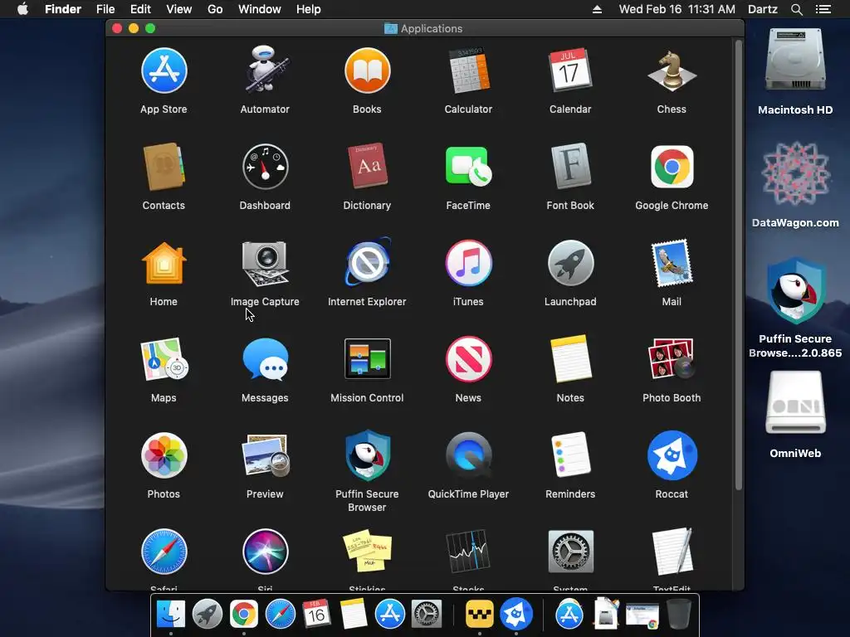The height and width of the screenshot is (637, 850).
Task: Open the Trash in Dock
Action: point(679,615)
